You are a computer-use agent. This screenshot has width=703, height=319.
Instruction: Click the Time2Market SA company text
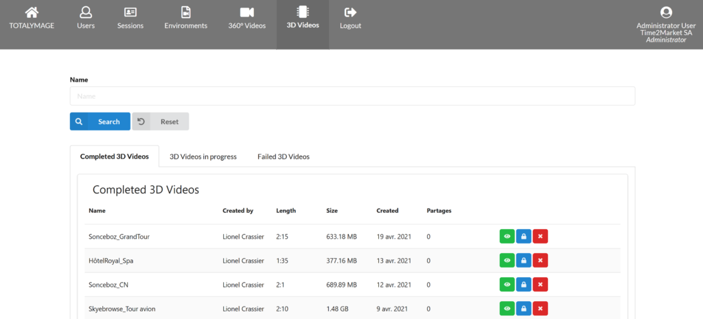pyautogui.click(x=666, y=33)
